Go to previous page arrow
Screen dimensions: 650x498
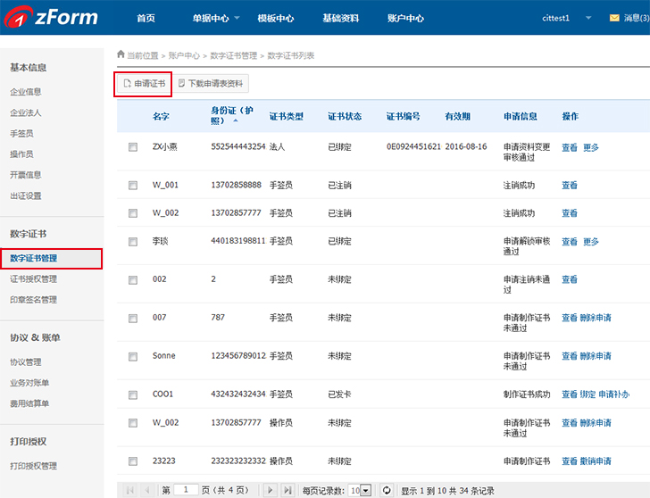[147, 490]
